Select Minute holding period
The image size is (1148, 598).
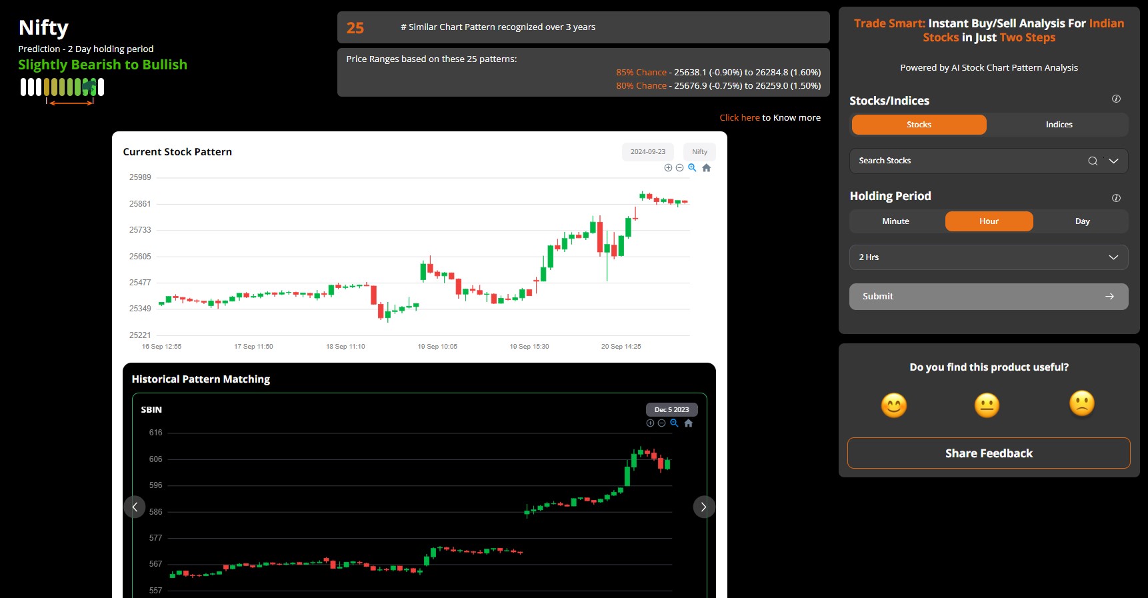[895, 221]
